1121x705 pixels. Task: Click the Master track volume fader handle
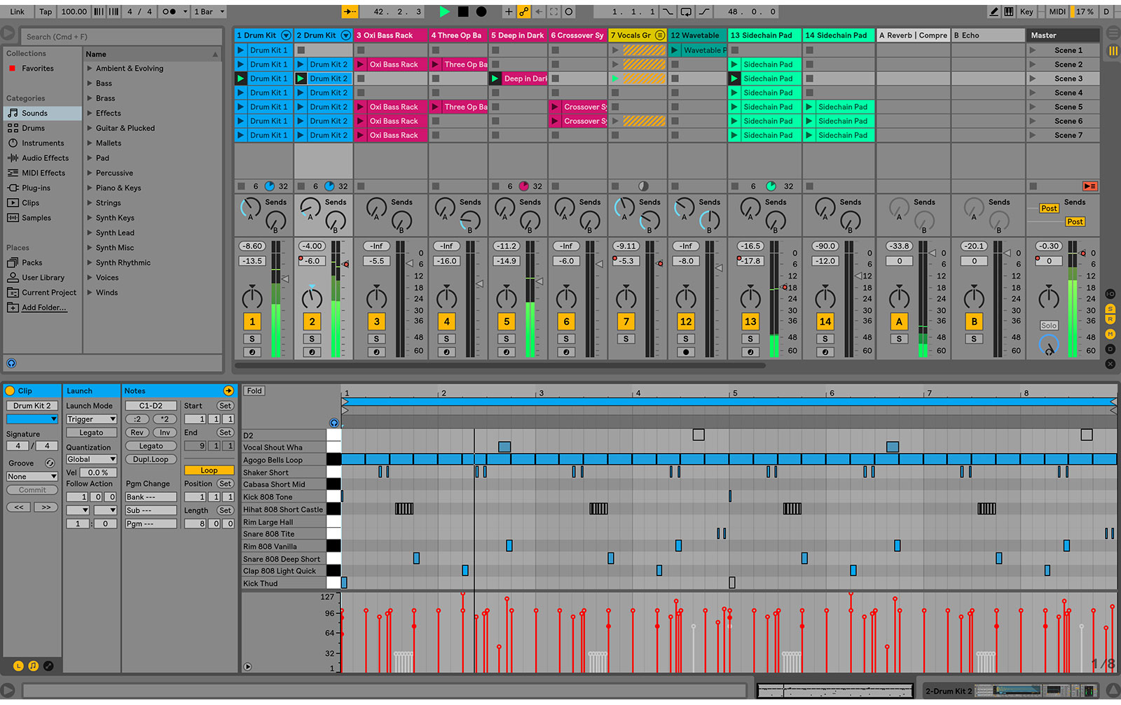(x=1082, y=253)
